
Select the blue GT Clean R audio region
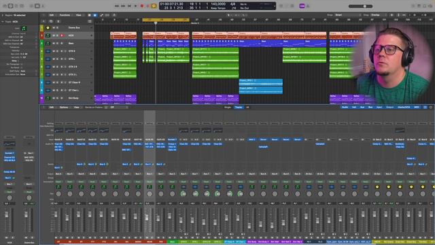[x=261, y=82]
